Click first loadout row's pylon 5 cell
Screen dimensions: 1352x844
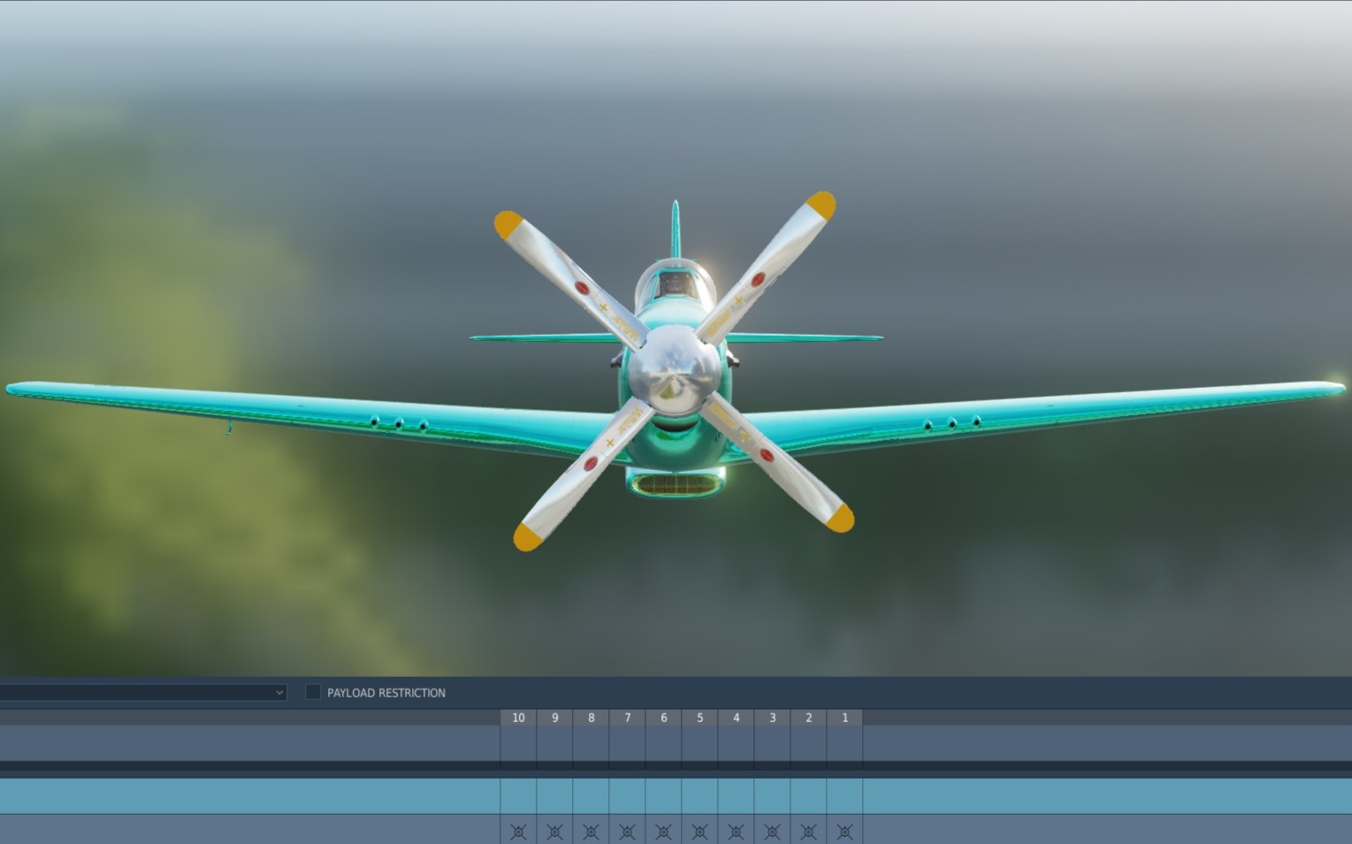699,742
